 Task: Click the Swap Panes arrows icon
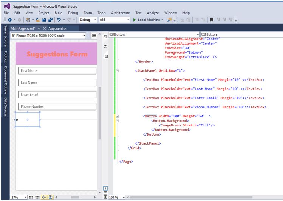[105, 46]
